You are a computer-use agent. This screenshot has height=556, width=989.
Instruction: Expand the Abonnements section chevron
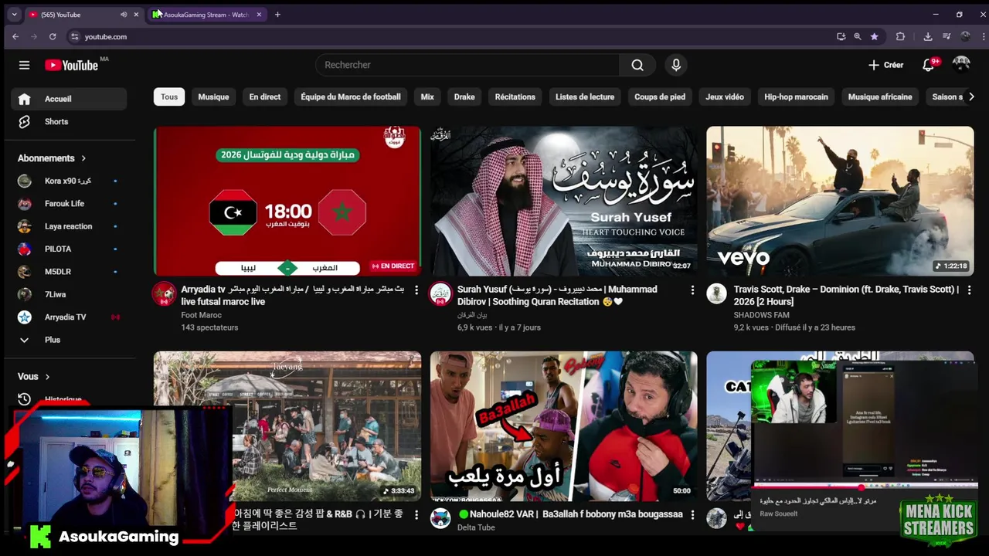click(83, 158)
